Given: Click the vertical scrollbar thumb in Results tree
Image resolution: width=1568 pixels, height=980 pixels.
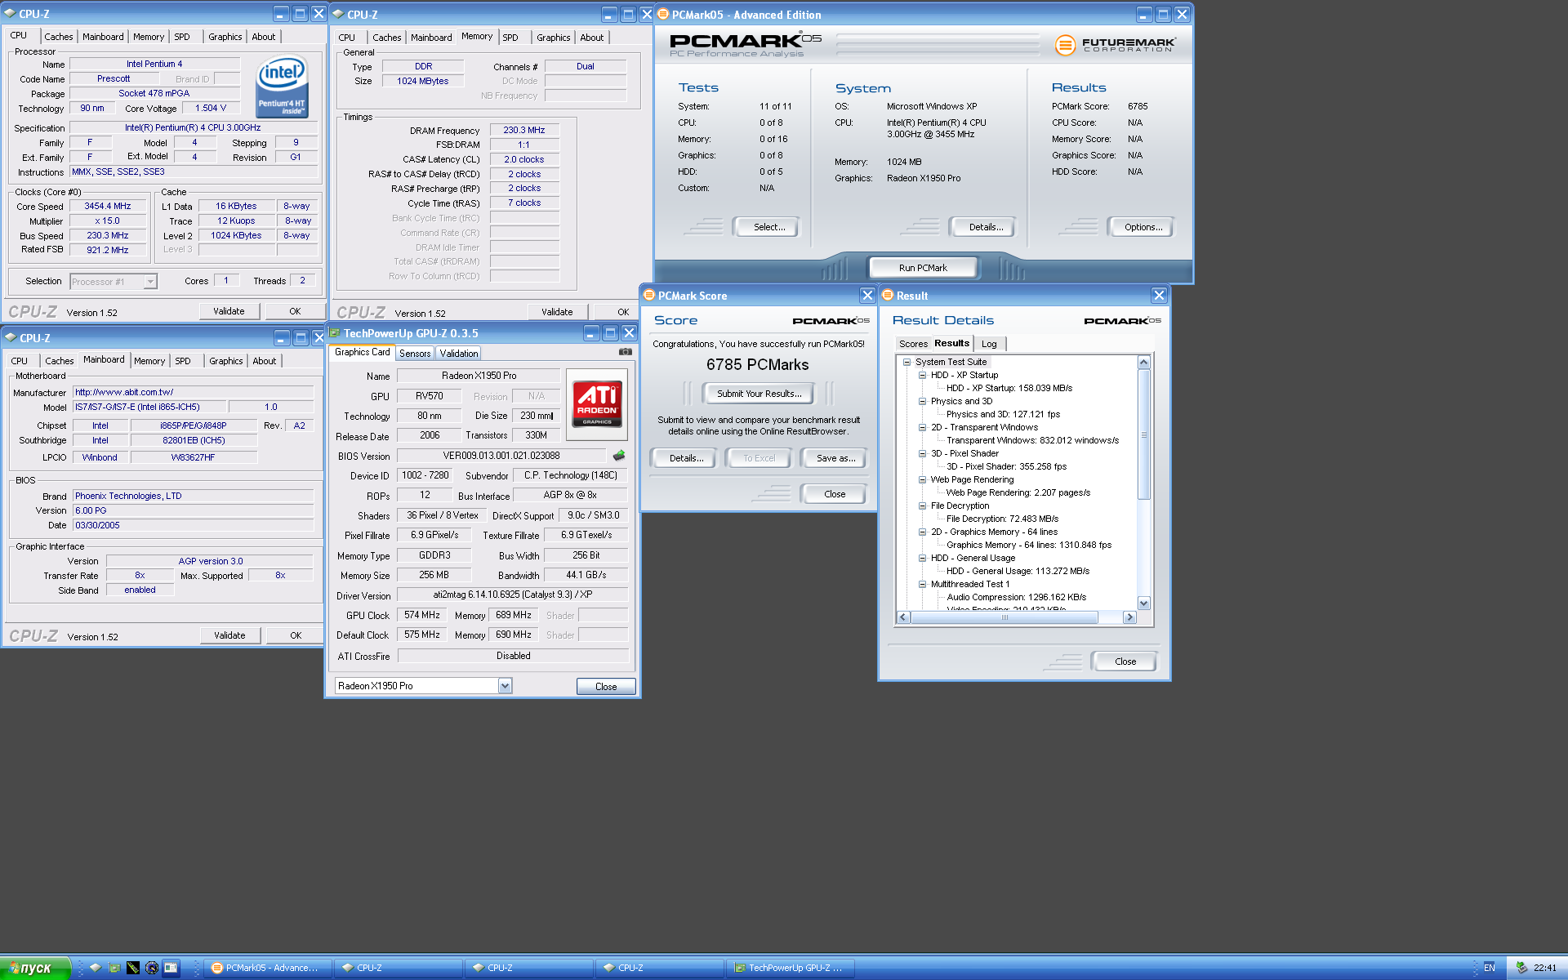Looking at the screenshot, I should (x=1143, y=434).
